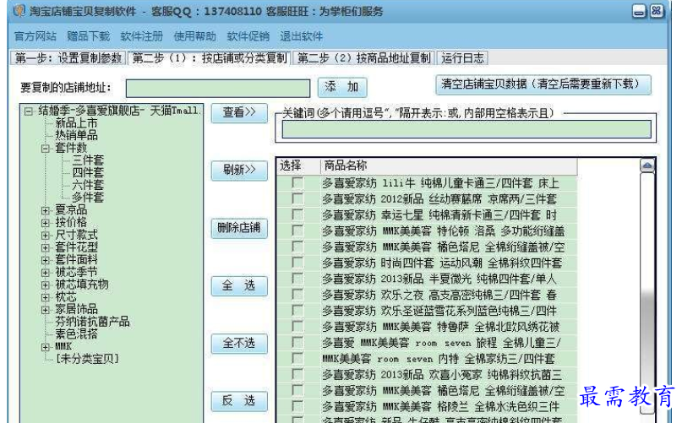
Task: Expand the 家居饰品 tree node
Action: point(46,310)
